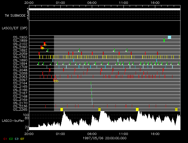The image size is (188, 143).
Task: Click the light blue block in OS_1900 row
Action: point(169,37)
